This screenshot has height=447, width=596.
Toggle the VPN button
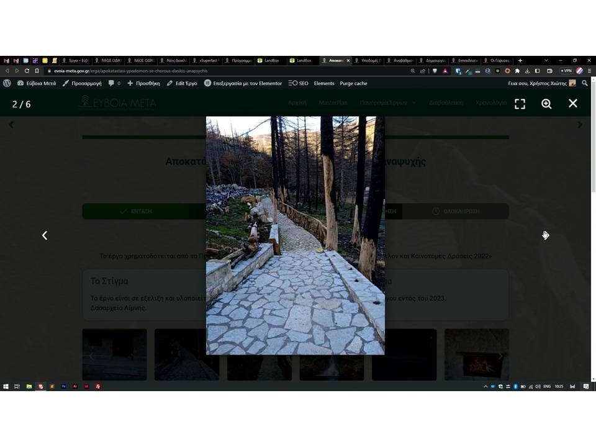pyautogui.click(x=566, y=71)
